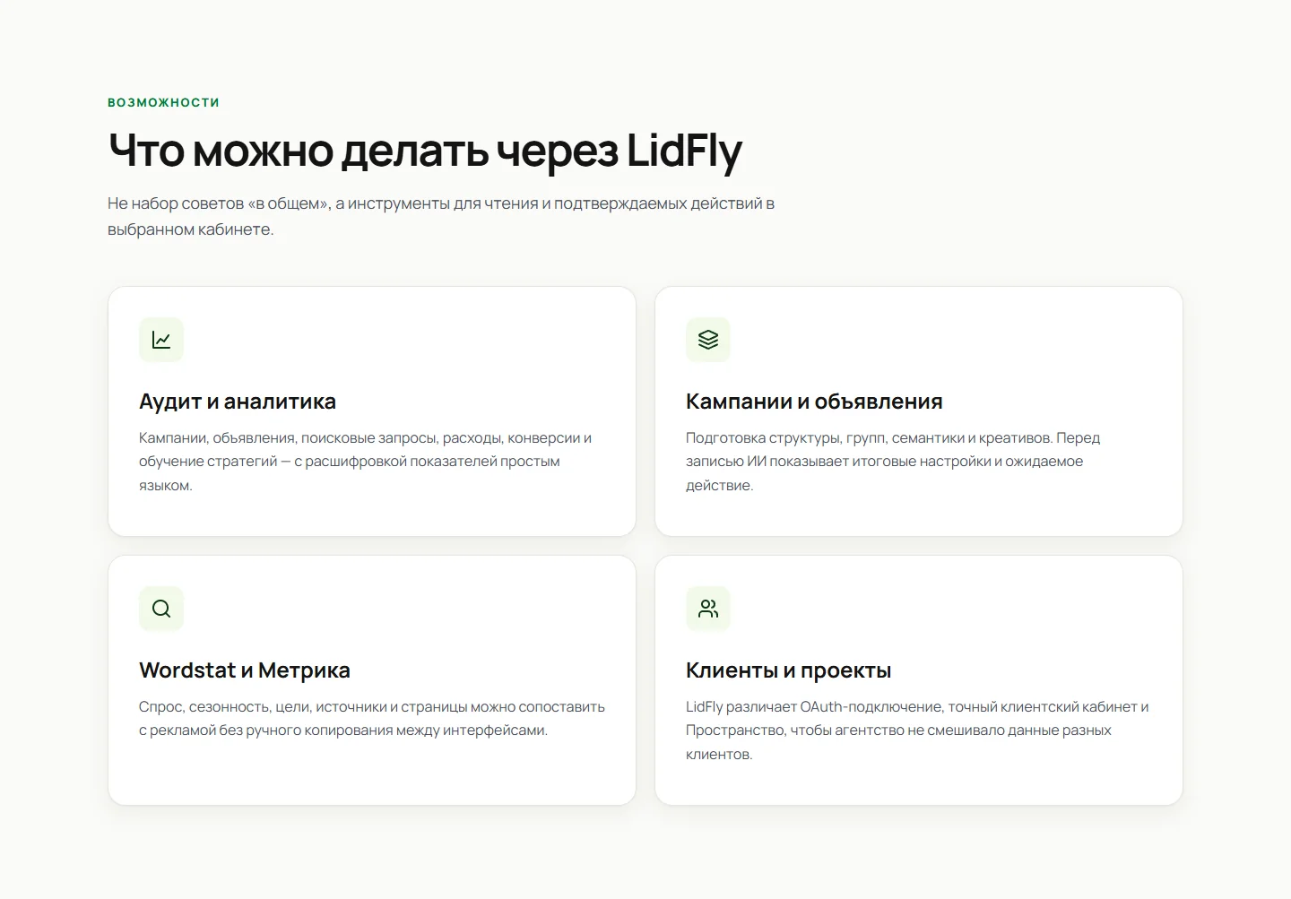Click the line chart icon in Аудит и аналитика card

[x=161, y=340]
